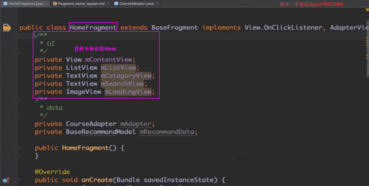The width and height of the screenshot is (369, 186).
Task: Close the fragment_home_layout.xml tab
Action: [108, 4]
